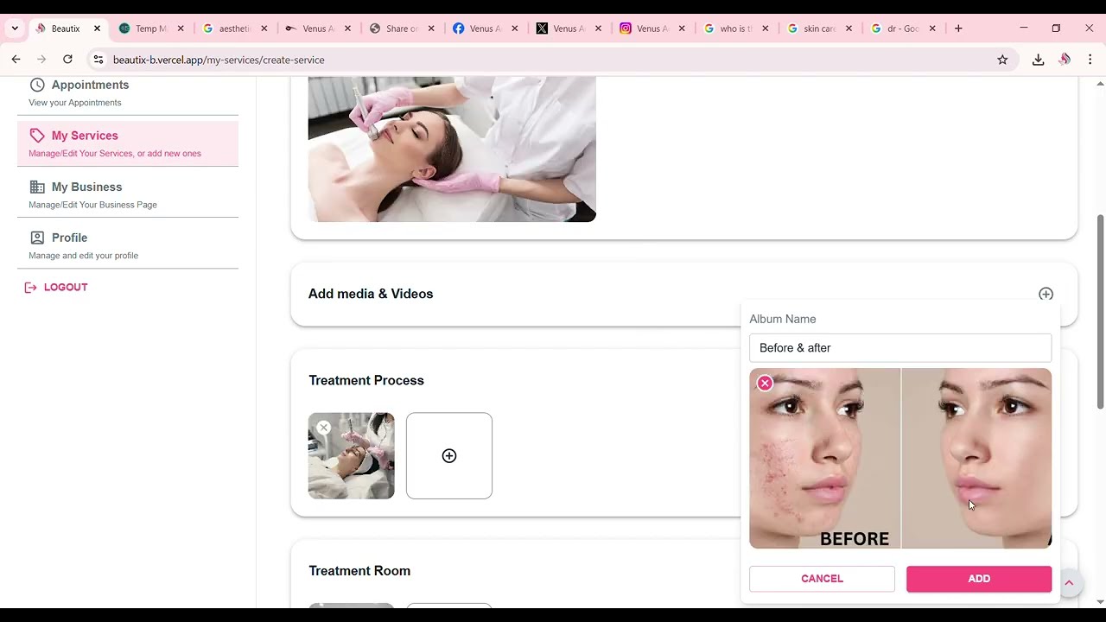
Task: Click the 'Add media & Videos' heading
Action: point(371,294)
